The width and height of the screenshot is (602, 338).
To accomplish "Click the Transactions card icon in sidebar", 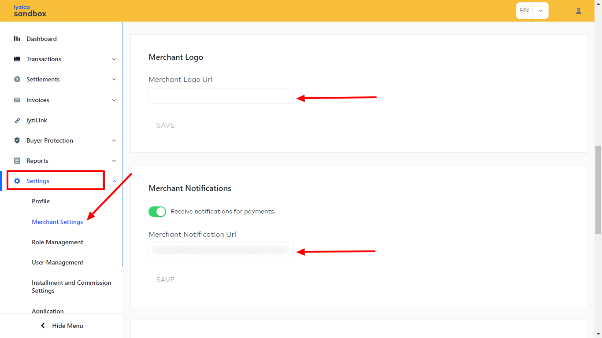I will pos(17,59).
